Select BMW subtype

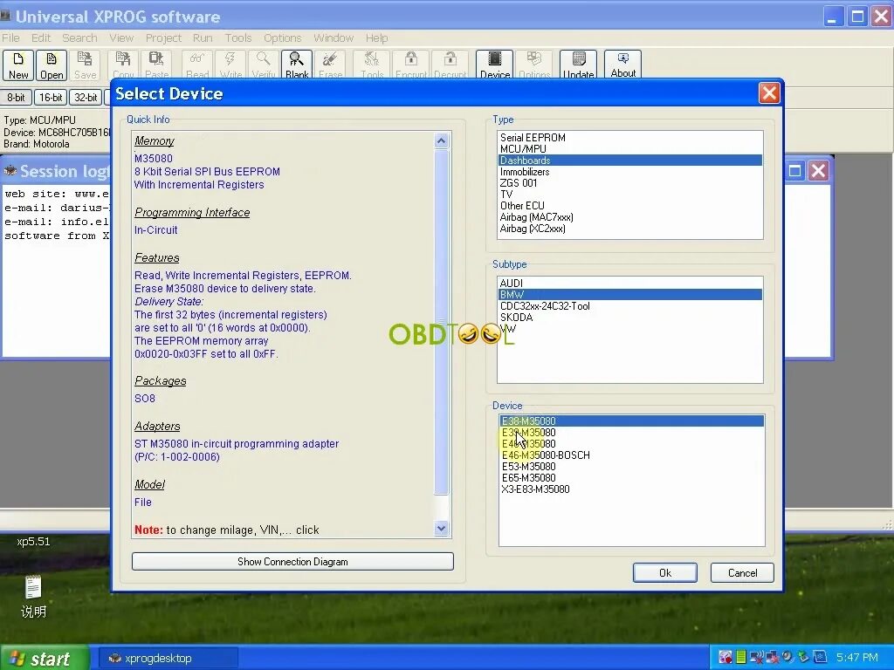click(630, 295)
